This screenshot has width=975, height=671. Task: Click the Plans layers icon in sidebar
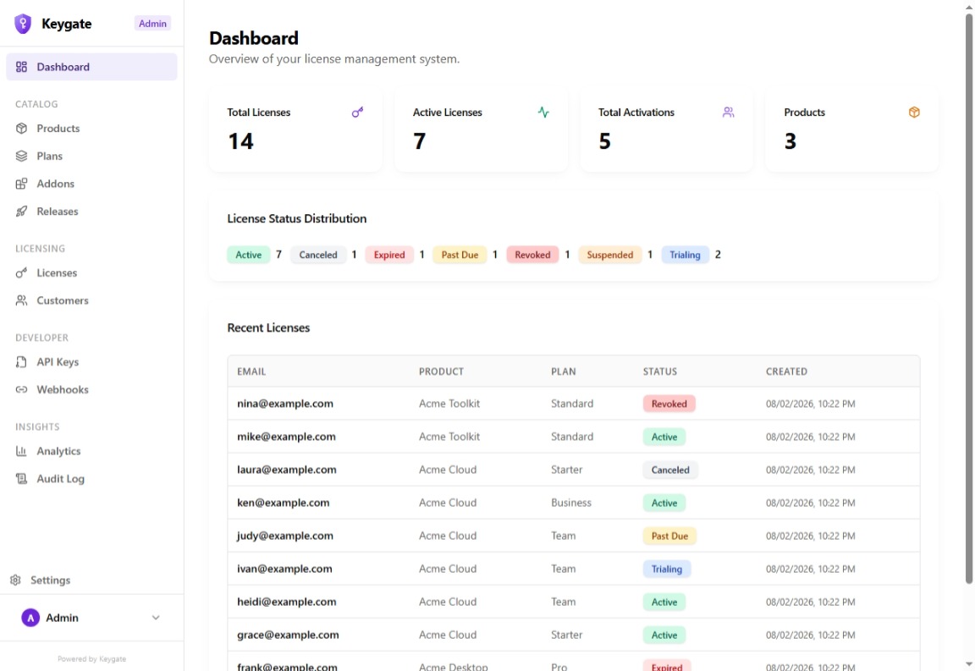pyautogui.click(x=21, y=156)
